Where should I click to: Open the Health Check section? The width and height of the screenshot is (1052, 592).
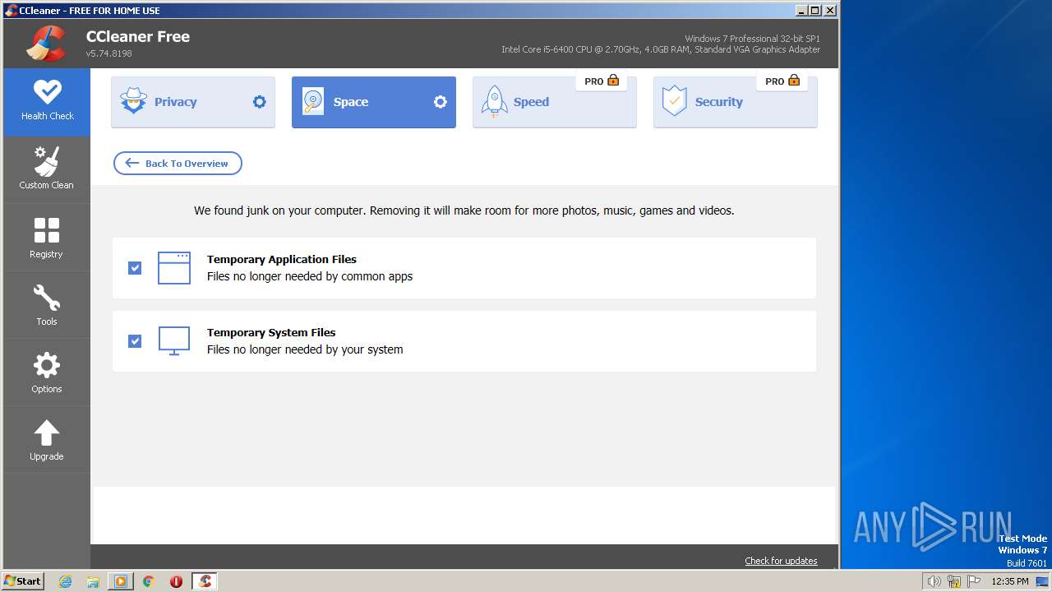pyautogui.click(x=47, y=101)
